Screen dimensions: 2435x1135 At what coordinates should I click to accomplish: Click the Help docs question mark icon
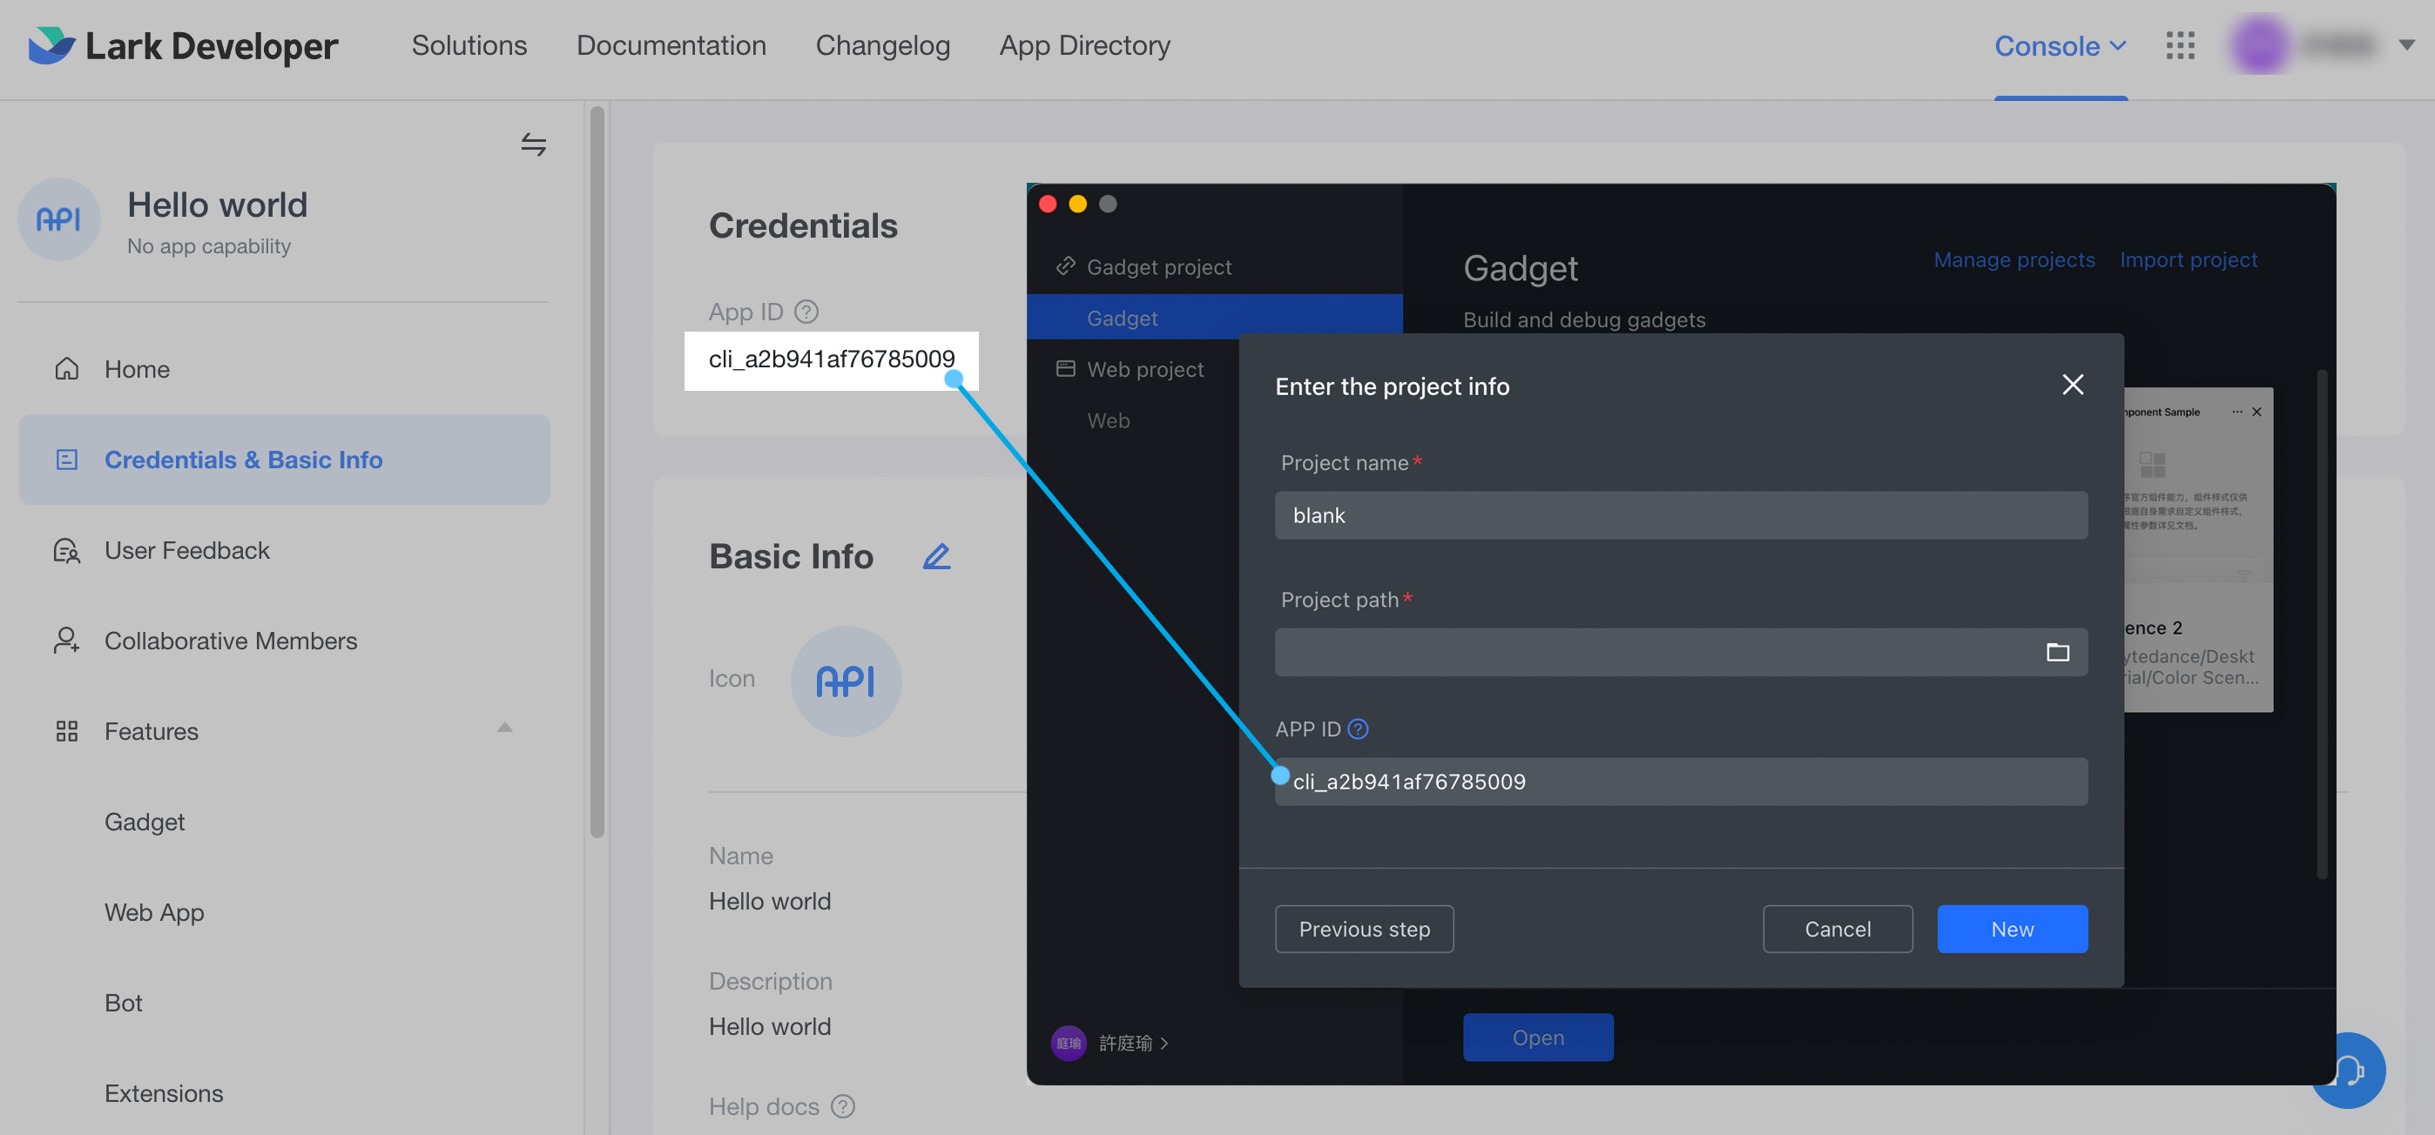click(x=842, y=1105)
